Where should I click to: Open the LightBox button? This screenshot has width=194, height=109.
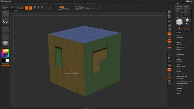(13, 8)
